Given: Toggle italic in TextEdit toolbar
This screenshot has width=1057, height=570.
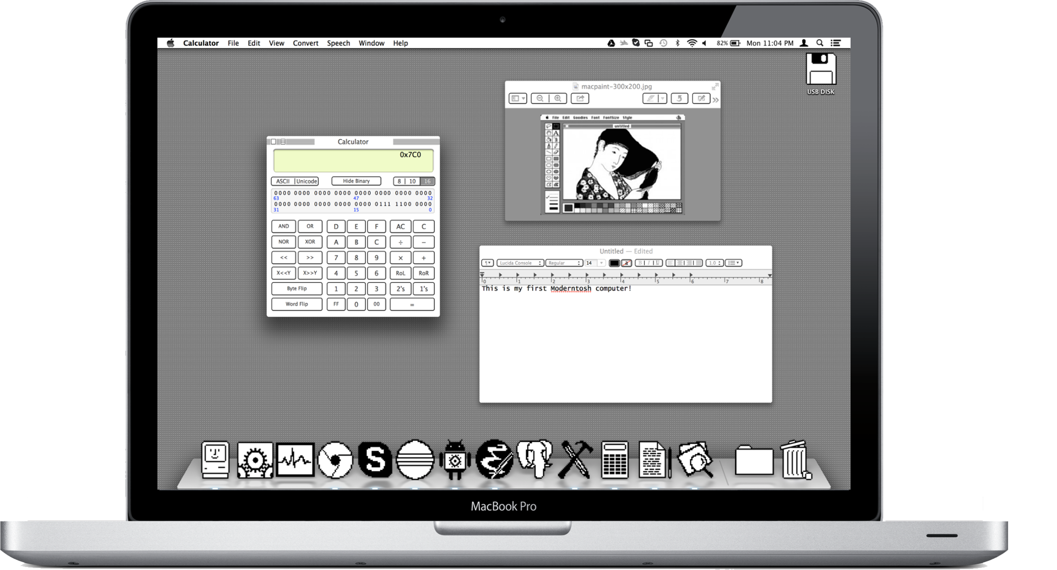Looking at the screenshot, I should point(649,263).
